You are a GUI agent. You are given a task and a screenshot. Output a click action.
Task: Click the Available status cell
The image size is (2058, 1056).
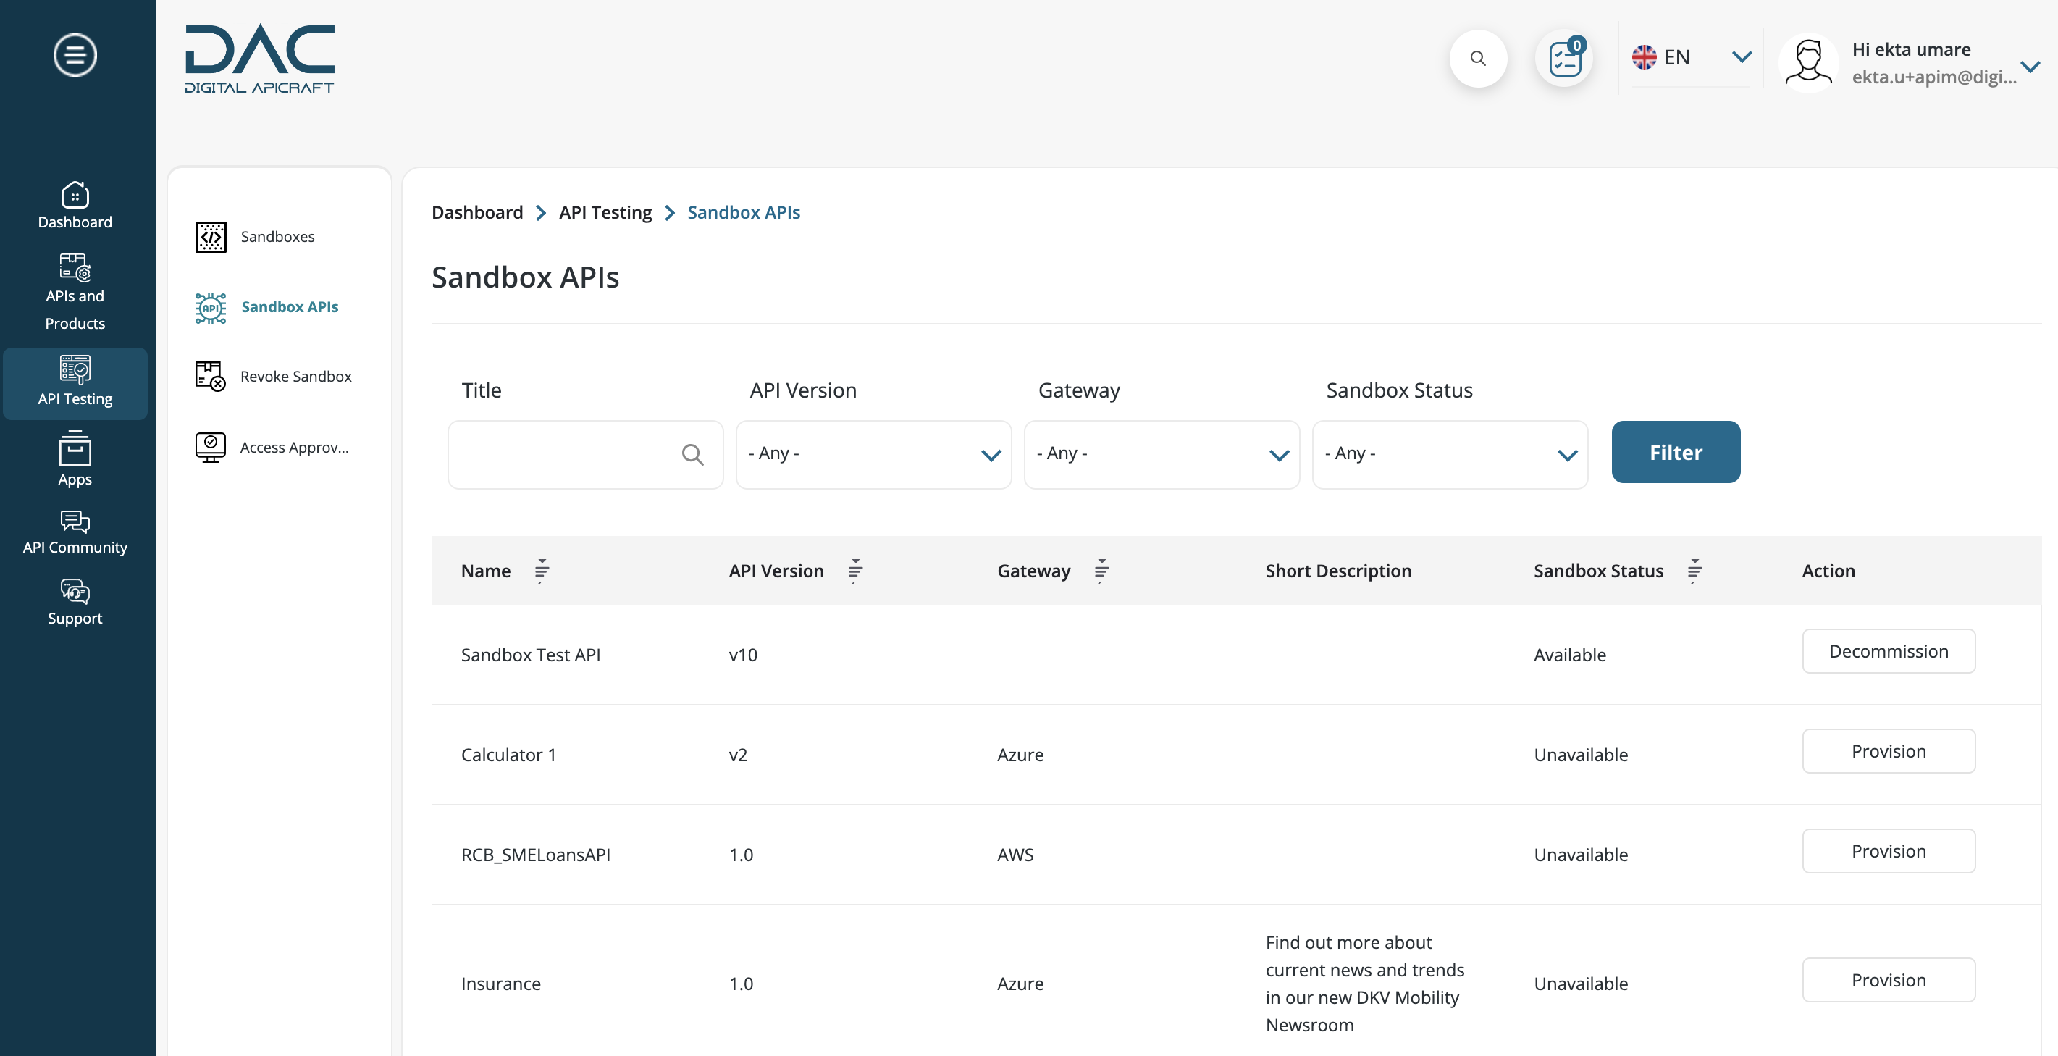click(x=1570, y=655)
